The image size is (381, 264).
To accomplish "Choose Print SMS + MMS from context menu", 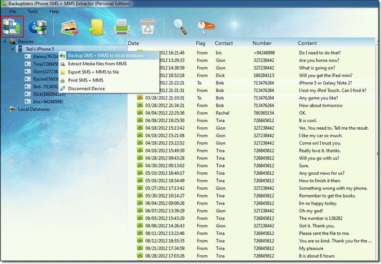I will (x=109, y=80).
